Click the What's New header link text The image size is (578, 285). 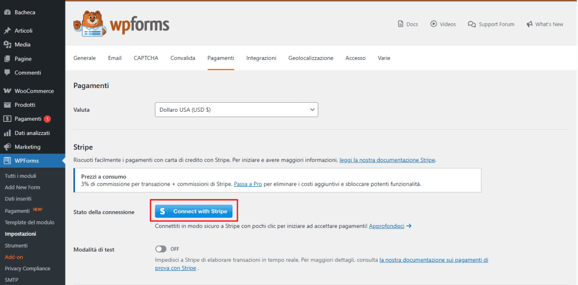tap(549, 24)
